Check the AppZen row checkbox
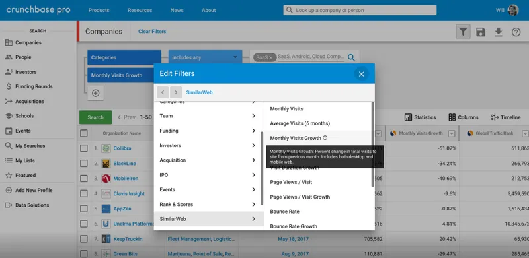The width and height of the screenshot is (529, 258). pos(84,209)
